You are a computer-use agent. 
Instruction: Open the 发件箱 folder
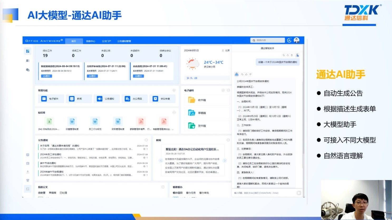tap(207, 126)
